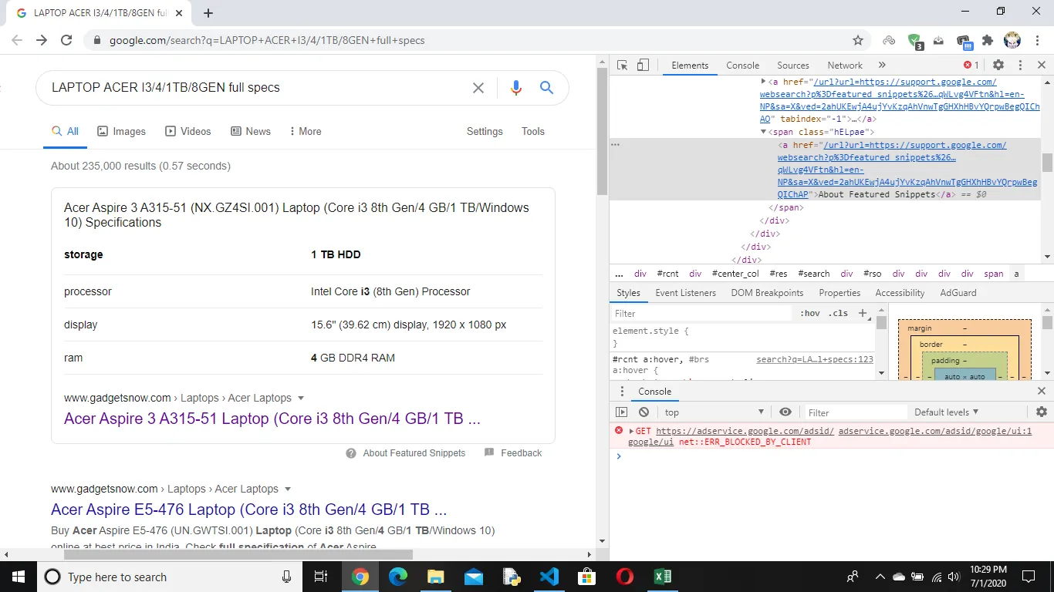1054x592 pixels.
Task: Toggle the live expression eye icon
Action: 785,412
